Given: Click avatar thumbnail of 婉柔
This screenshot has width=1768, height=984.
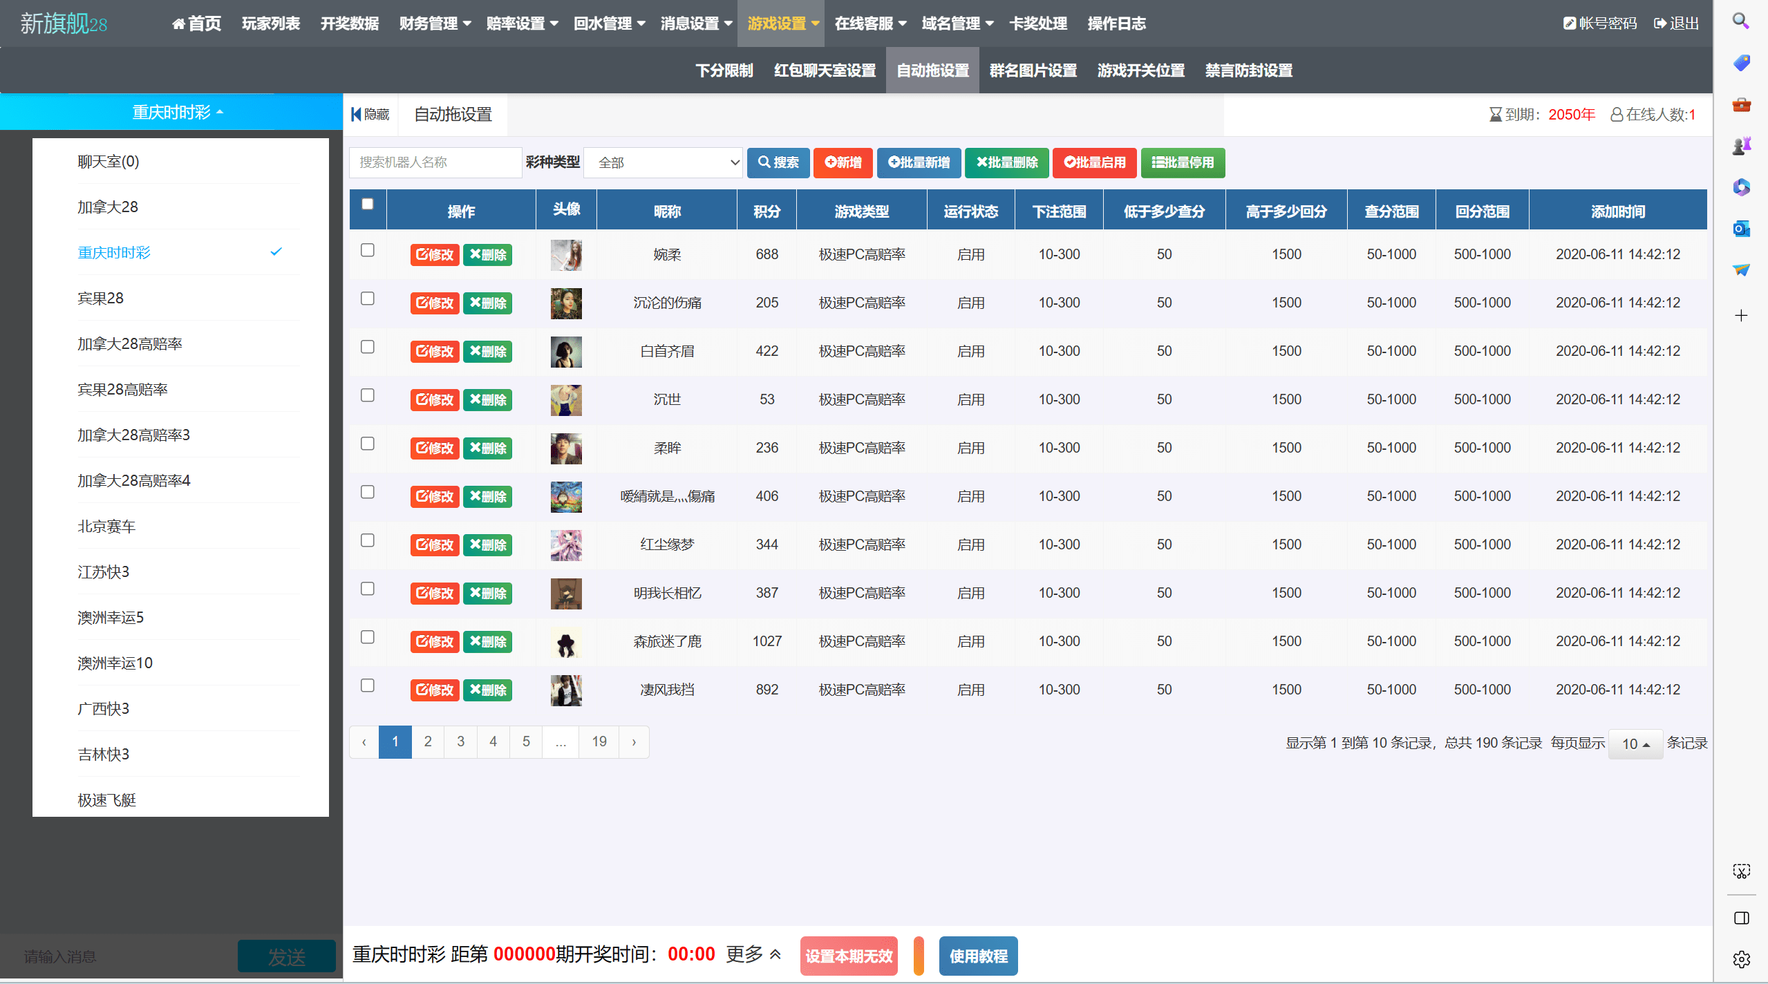Looking at the screenshot, I should [x=566, y=255].
